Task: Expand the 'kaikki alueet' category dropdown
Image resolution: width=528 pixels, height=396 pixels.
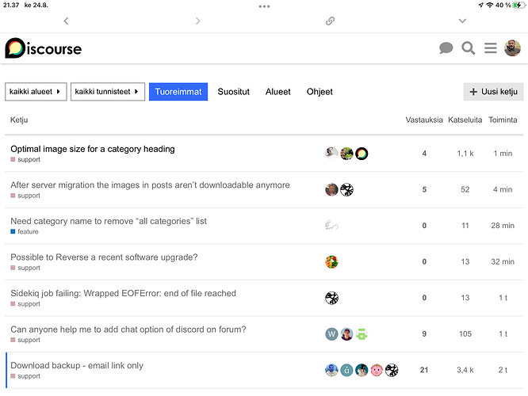Action: (36, 92)
